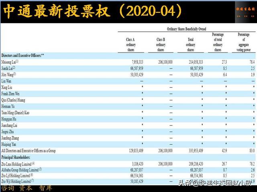Click the name Herman Yu
Image resolution: width=257 pixels, height=192 pixels.
click(x=8, y=106)
